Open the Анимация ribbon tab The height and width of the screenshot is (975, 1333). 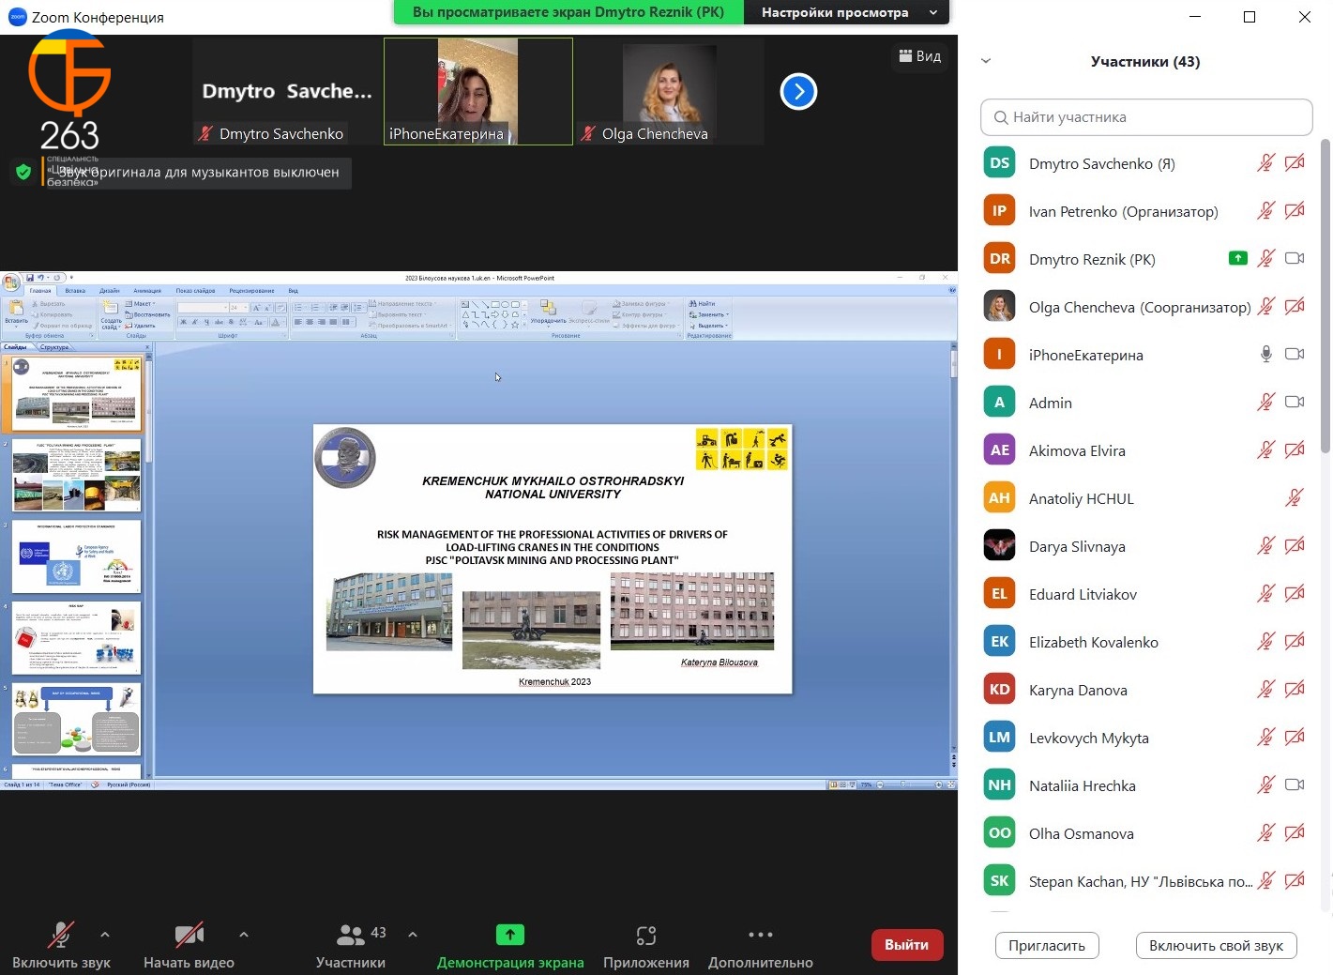coord(147,291)
